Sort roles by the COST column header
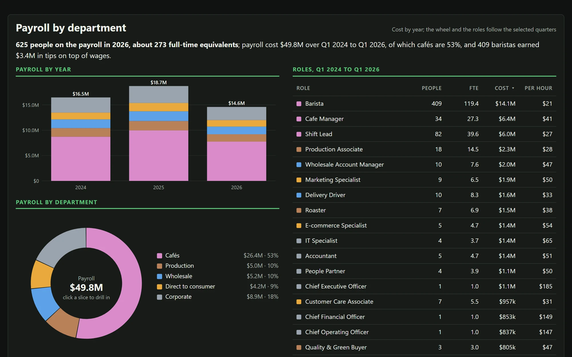Image resolution: width=572 pixels, height=357 pixels. [505, 88]
